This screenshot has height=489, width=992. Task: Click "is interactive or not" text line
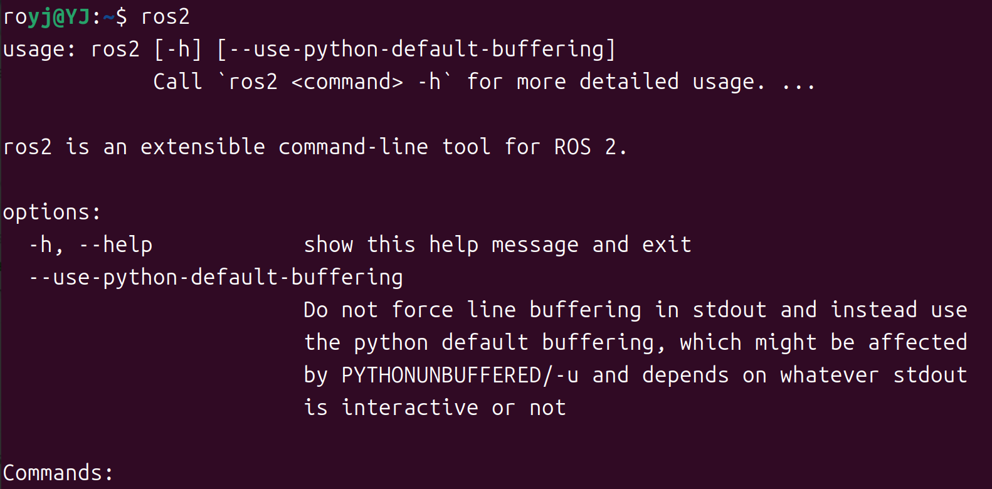point(435,408)
